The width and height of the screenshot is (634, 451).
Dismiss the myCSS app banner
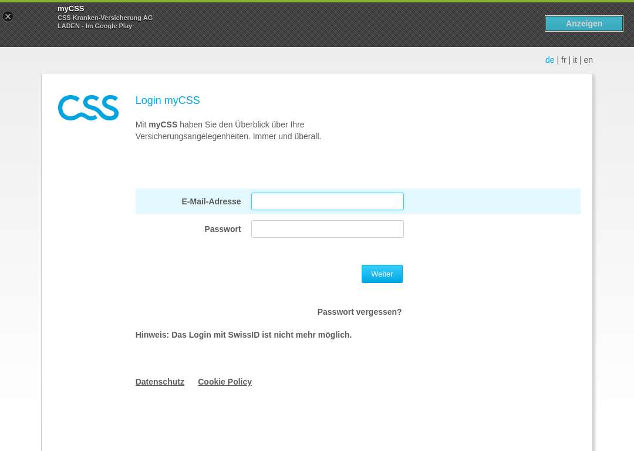pyautogui.click(x=8, y=16)
